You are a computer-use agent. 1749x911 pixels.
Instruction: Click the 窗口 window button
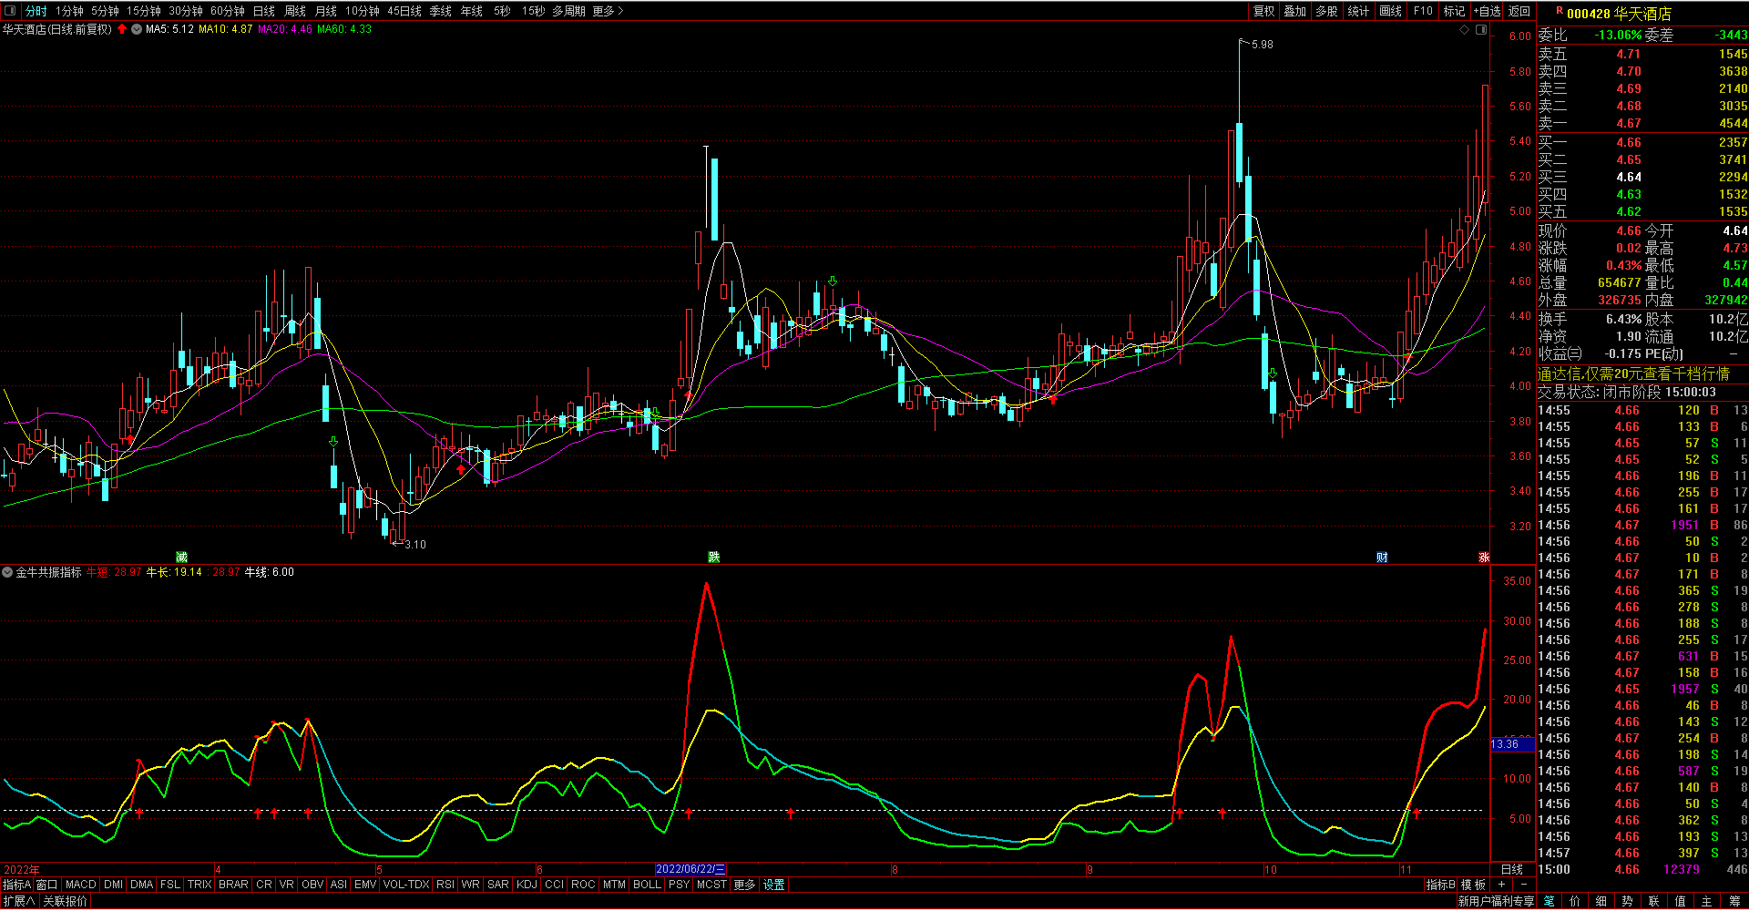pyautogui.click(x=46, y=885)
